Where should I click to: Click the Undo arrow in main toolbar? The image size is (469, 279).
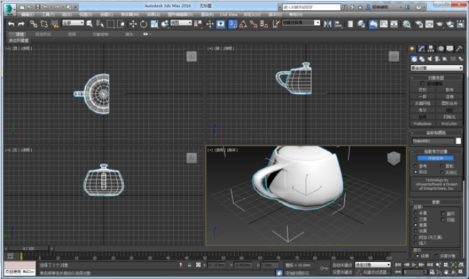pos(11,24)
